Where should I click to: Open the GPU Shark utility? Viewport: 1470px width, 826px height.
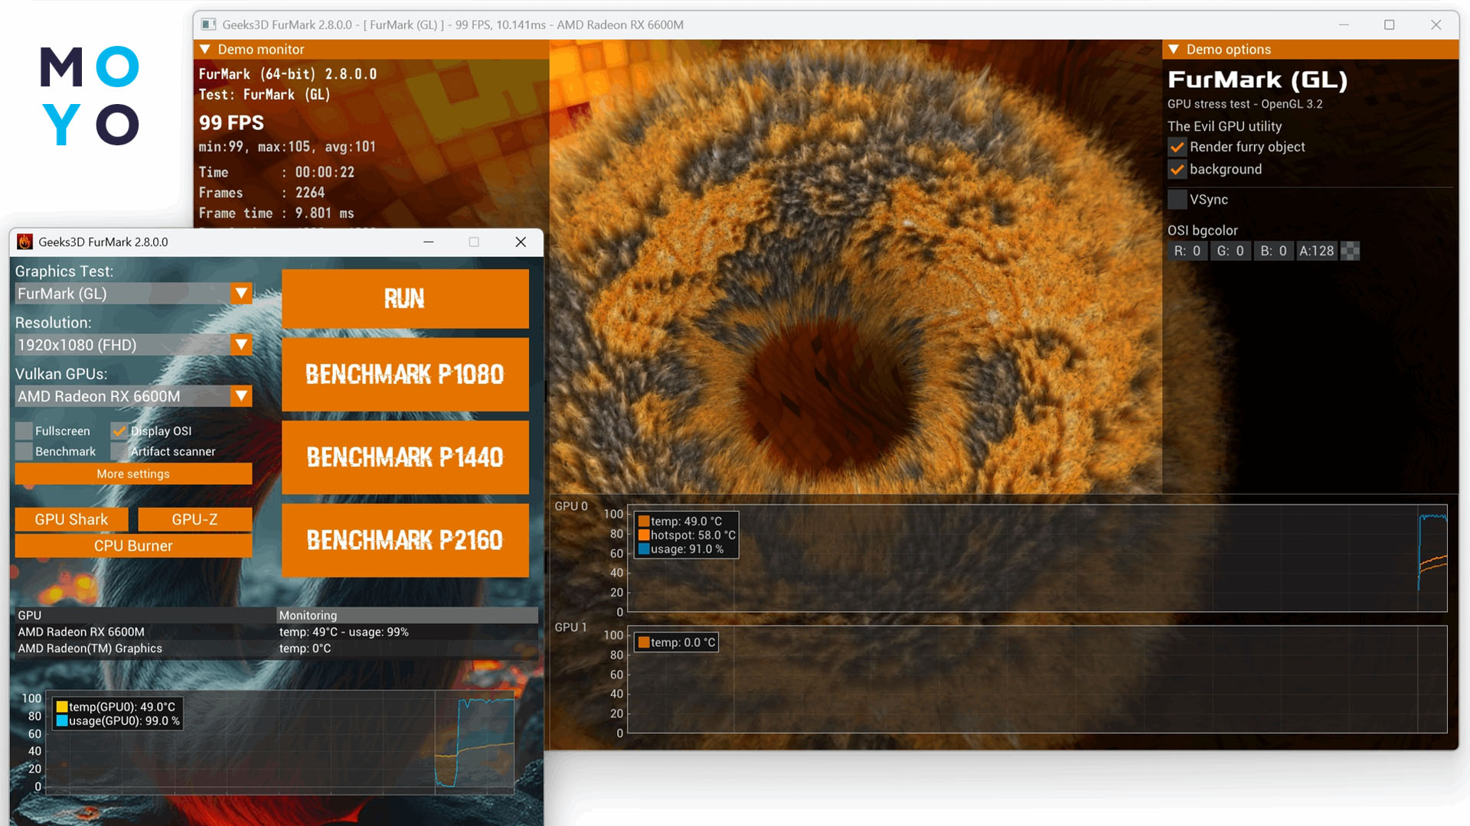(71, 519)
